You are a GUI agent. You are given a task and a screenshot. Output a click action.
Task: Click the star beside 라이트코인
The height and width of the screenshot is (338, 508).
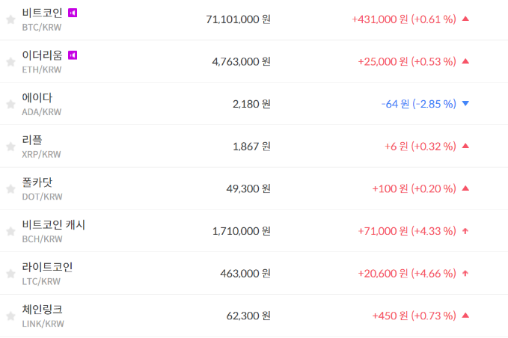(10, 274)
